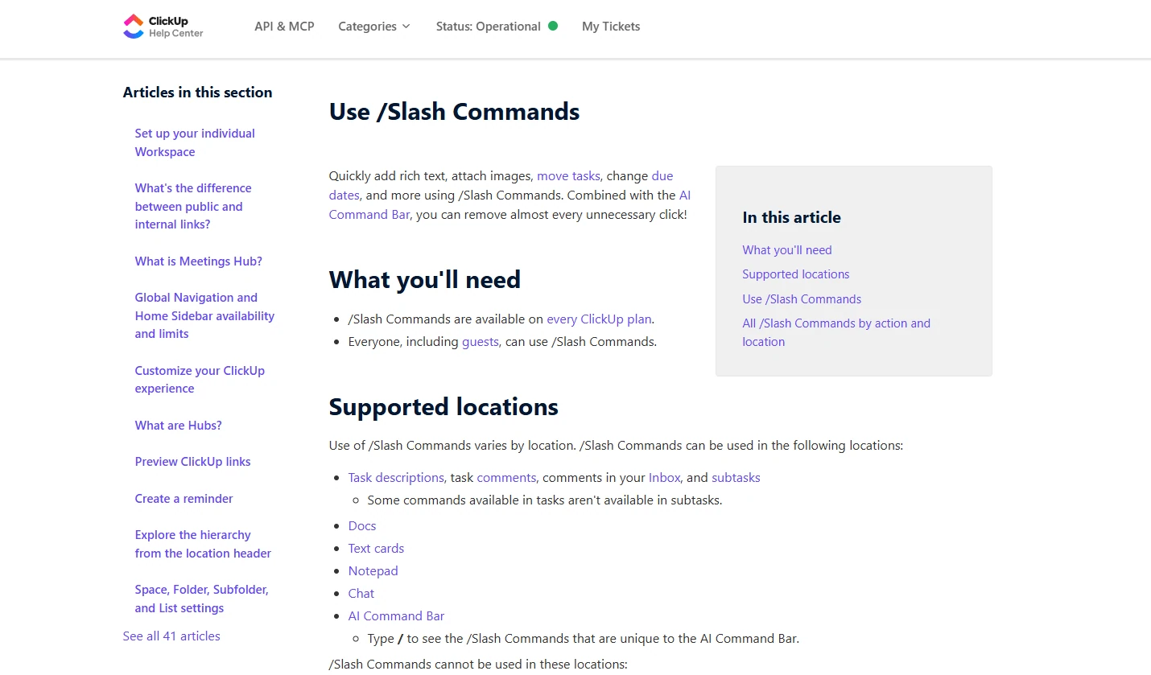Screen dimensions: 1151x675
Task: Open the 'What are Hubs?' article
Action: coord(179,426)
